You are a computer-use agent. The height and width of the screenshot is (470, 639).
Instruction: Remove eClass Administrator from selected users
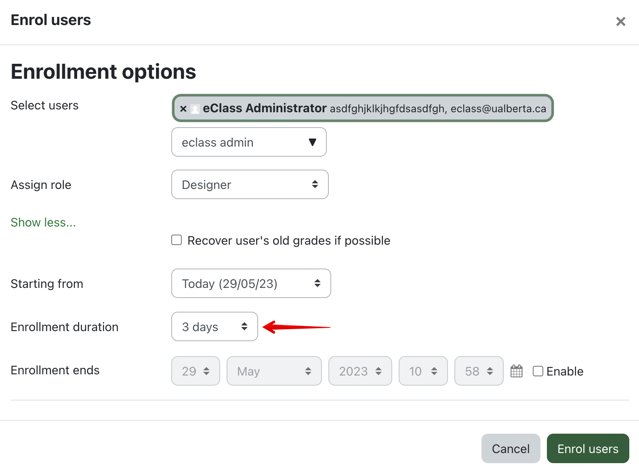[x=183, y=109]
